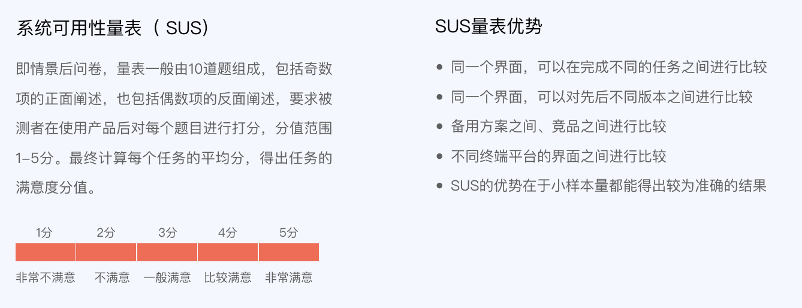Select the SUS量表优势 heading
Image resolution: width=802 pixels, height=308 pixels.
point(489,27)
